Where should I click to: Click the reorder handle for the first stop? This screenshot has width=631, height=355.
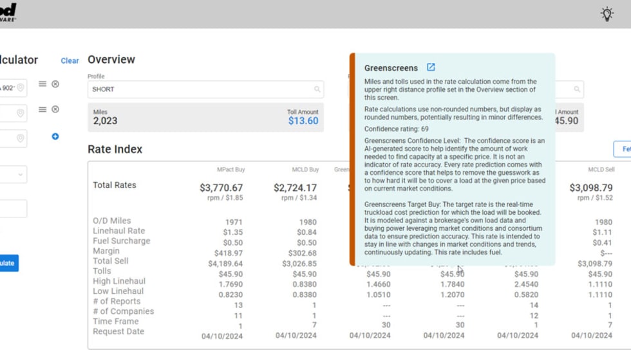(42, 84)
